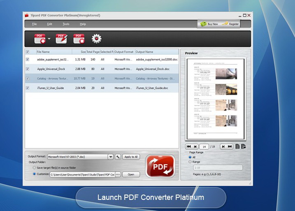Click the Remove PDF file icon
Image resolution: width=295 pixels, height=211 pixels.
(79, 39)
